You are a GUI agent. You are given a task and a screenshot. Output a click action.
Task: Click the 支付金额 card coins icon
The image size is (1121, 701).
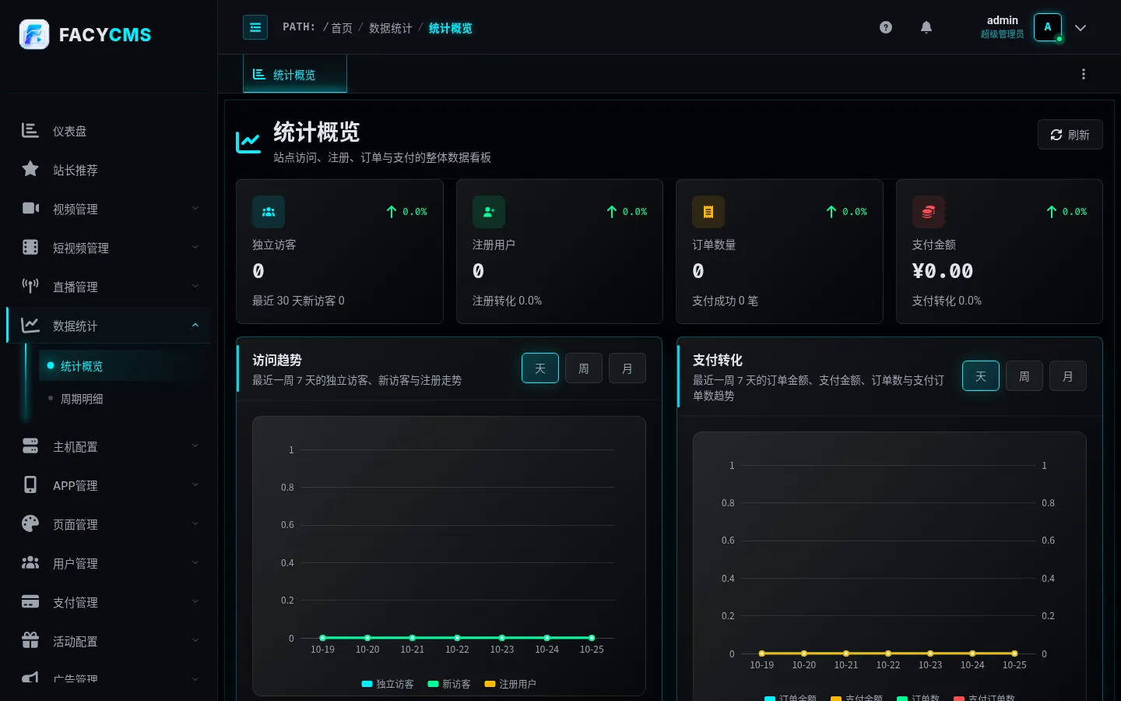click(929, 212)
